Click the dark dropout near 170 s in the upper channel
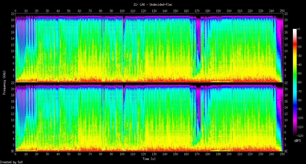 [198, 40]
